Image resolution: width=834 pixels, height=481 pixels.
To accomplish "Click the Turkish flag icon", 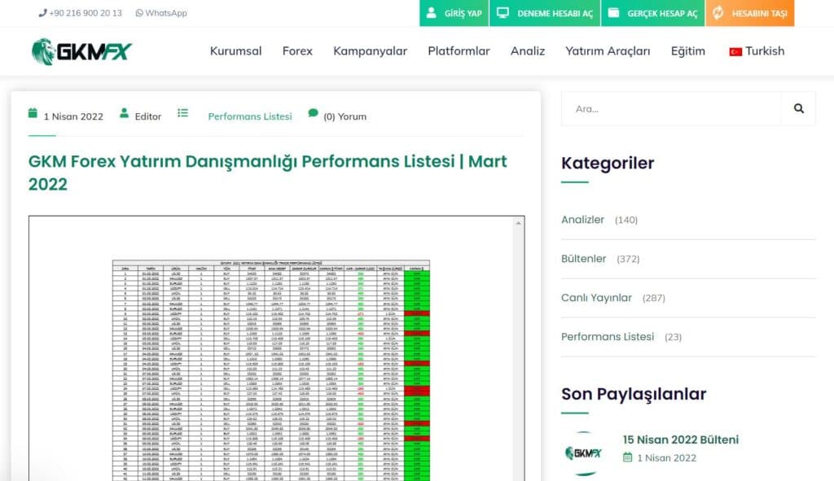I will coord(735,51).
